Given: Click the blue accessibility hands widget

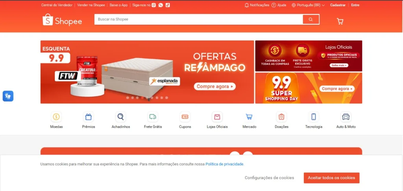Looking at the screenshot, I should pyautogui.click(x=8, y=96).
